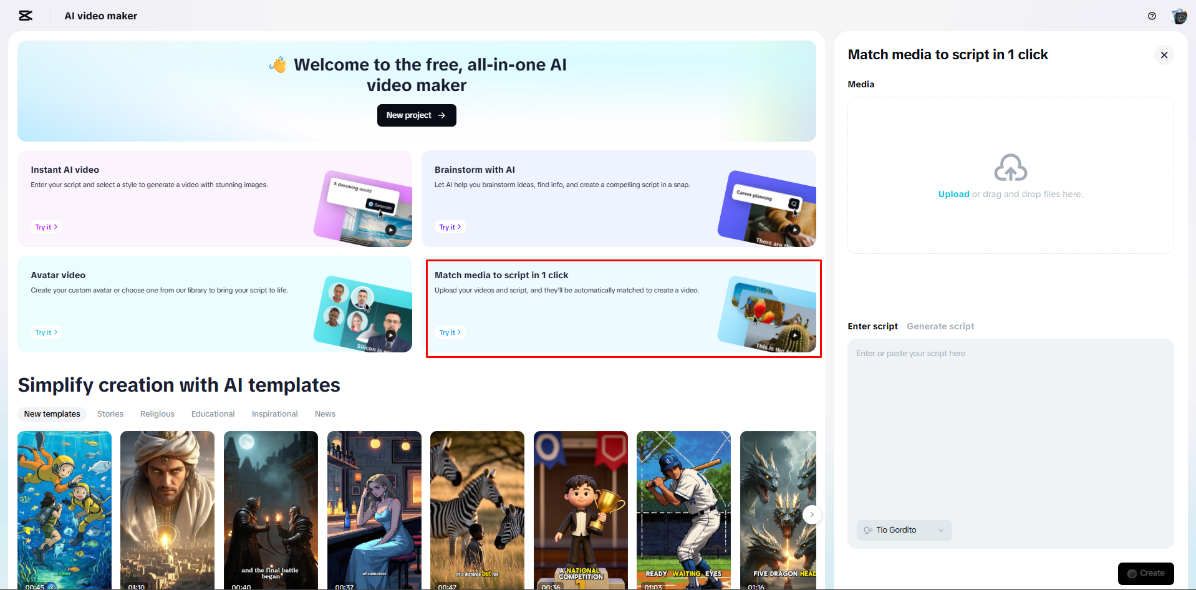The height and width of the screenshot is (590, 1196).
Task: Click the next arrow on templates carousel
Action: point(811,515)
